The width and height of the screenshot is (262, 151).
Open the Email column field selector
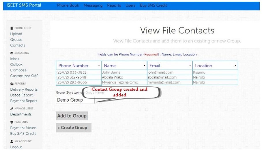click(190, 66)
